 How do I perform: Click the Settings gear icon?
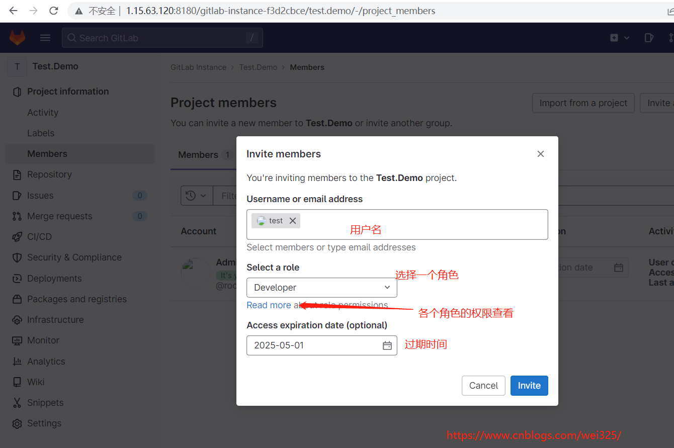click(17, 423)
